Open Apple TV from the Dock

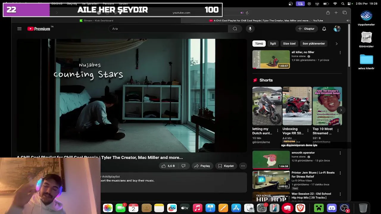click(185, 208)
